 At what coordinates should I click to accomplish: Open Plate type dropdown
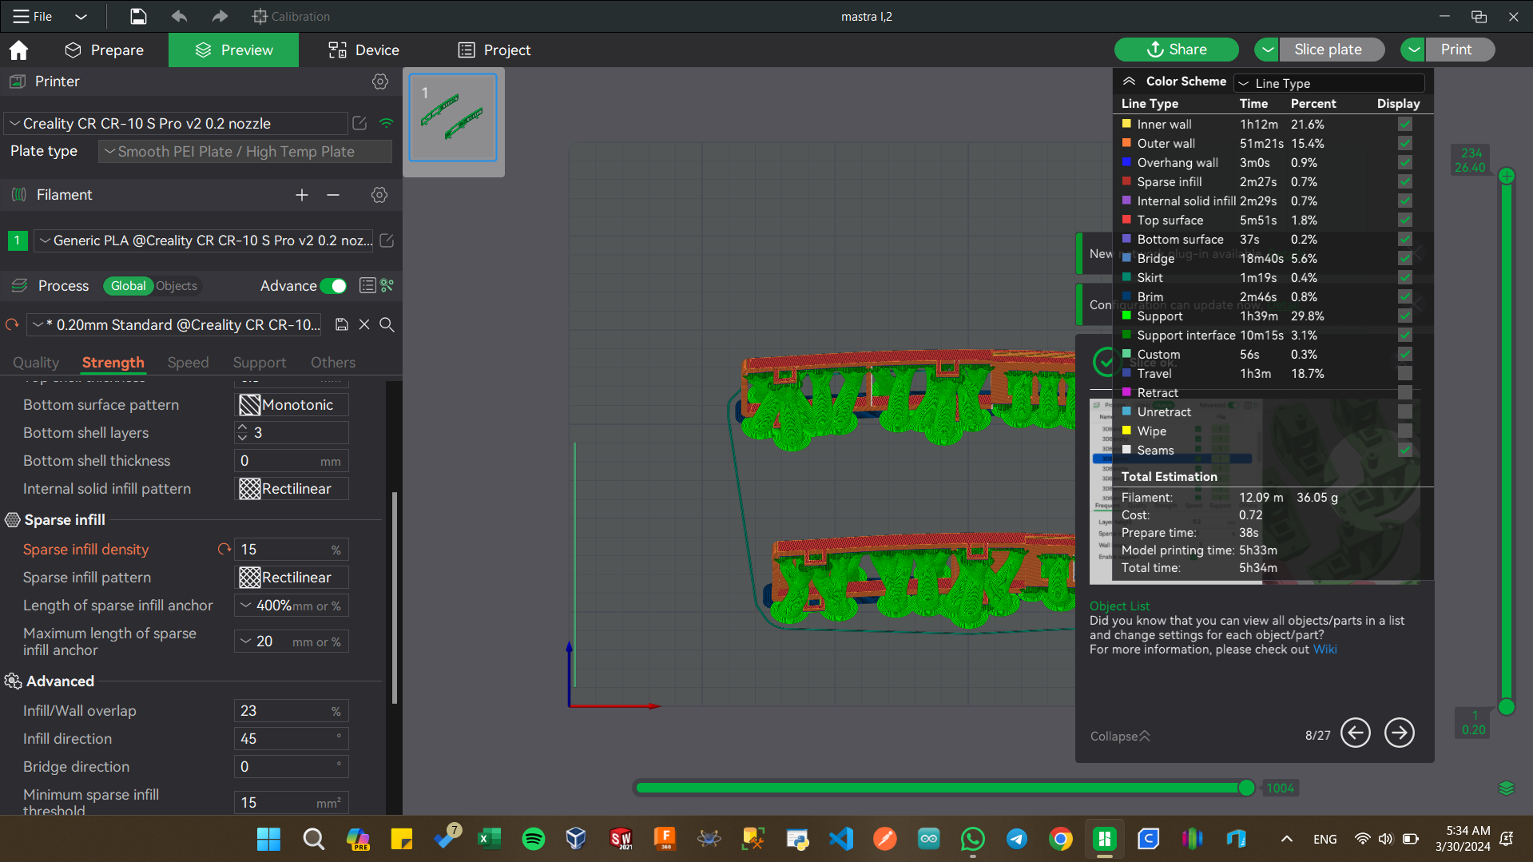pos(245,152)
